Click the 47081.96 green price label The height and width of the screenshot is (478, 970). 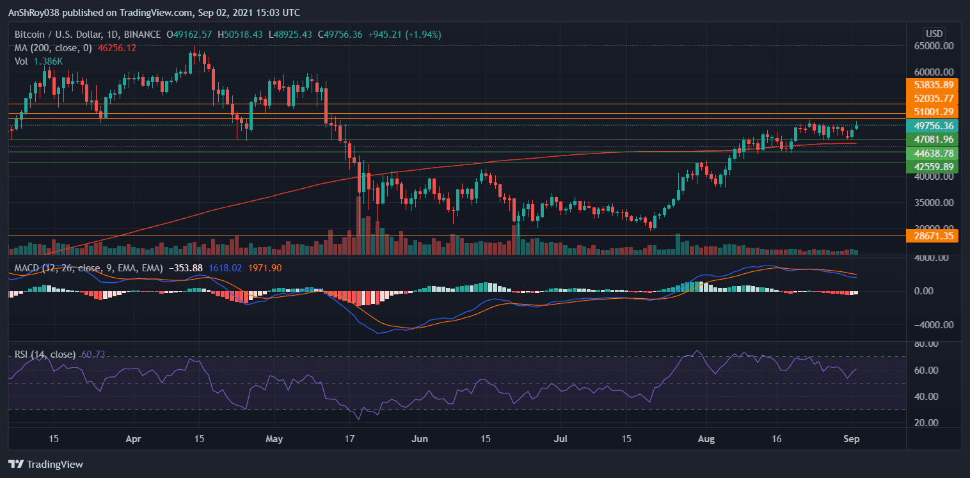932,139
